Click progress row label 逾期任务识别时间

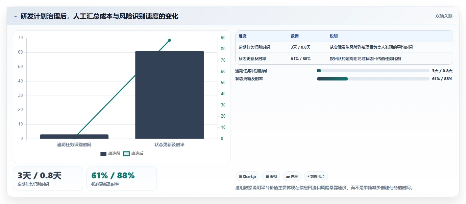pyautogui.click(x=251, y=71)
